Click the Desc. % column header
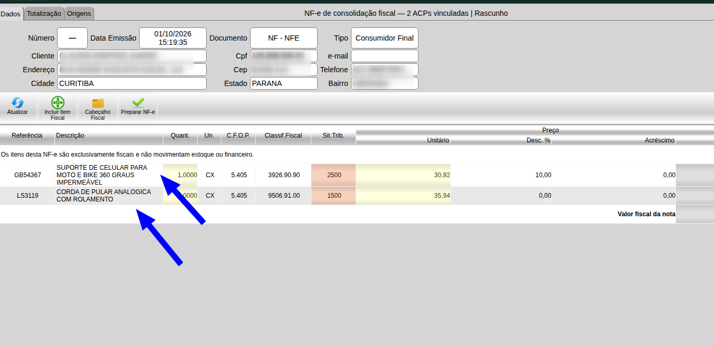 (x=501, y=140)
